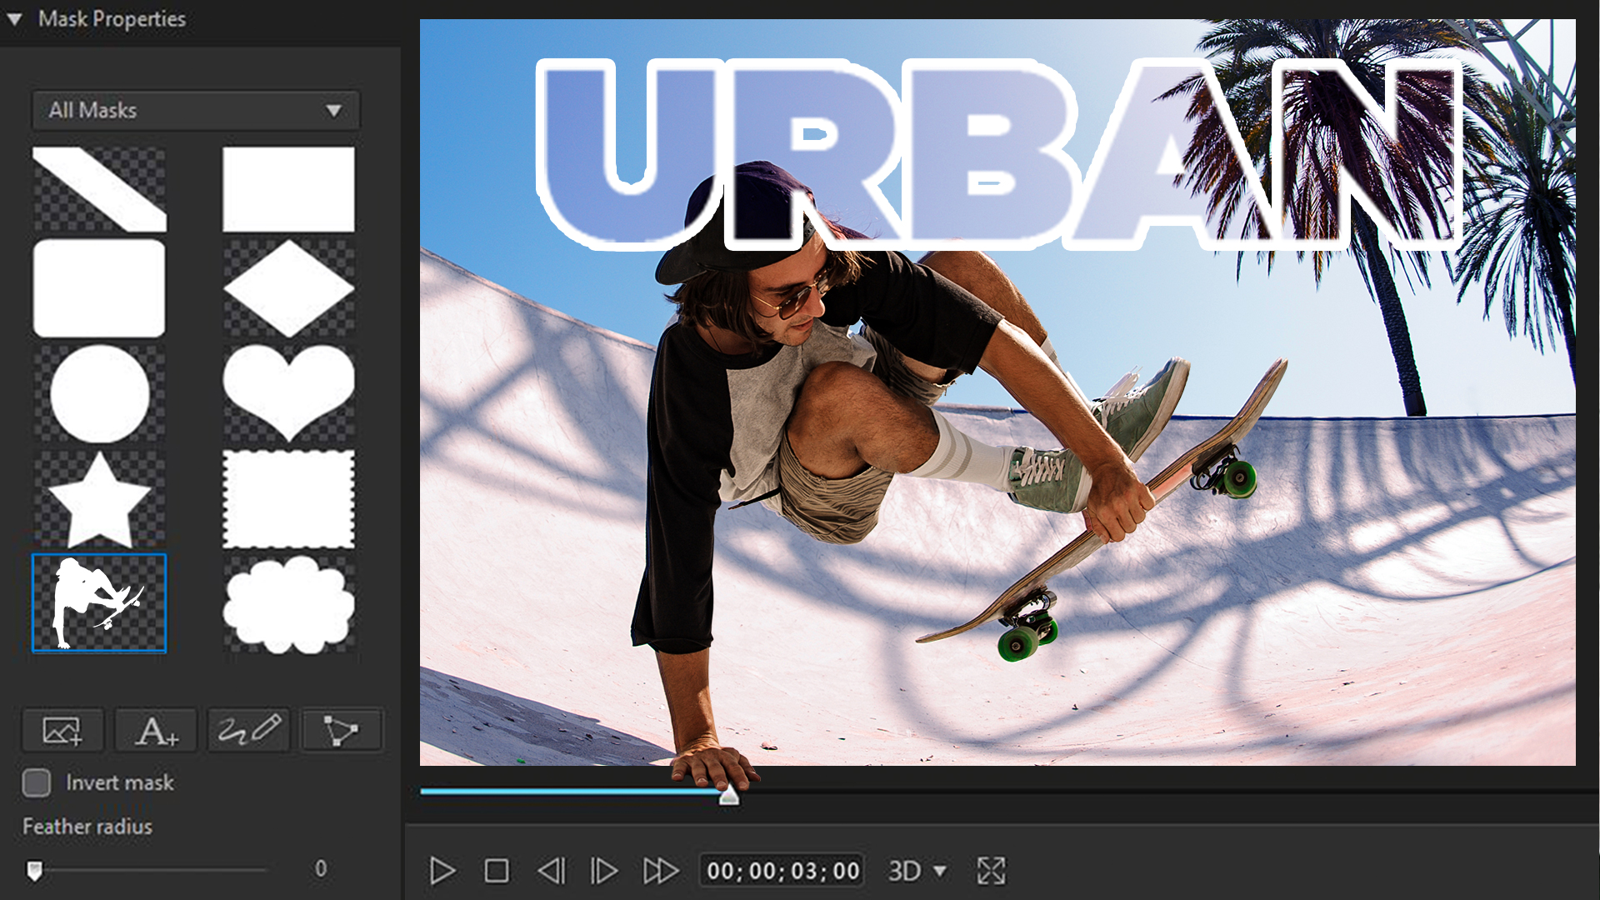Click the create text mask icon

156,731
